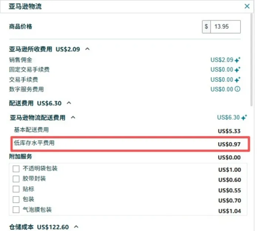Collapse 亚马逊所收费用 section

pos(87,49)
